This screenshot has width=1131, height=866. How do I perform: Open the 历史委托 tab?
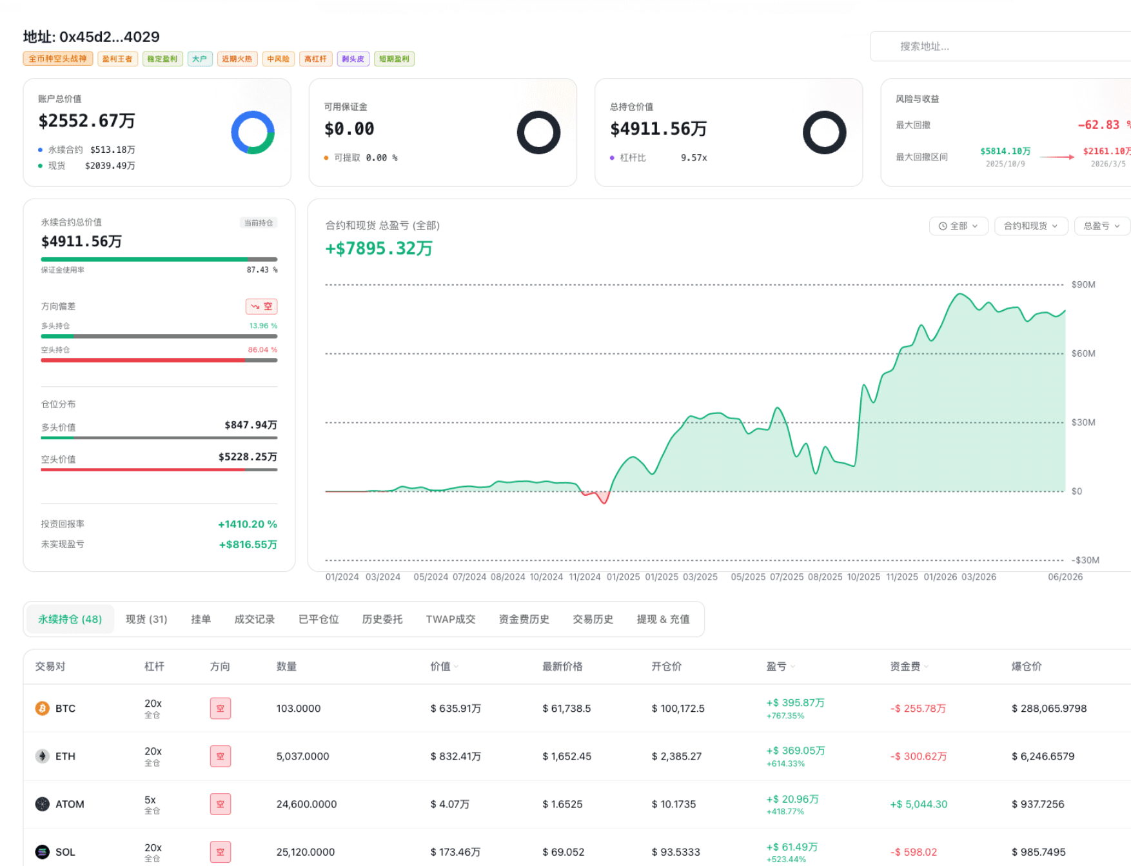coord(382,619)
